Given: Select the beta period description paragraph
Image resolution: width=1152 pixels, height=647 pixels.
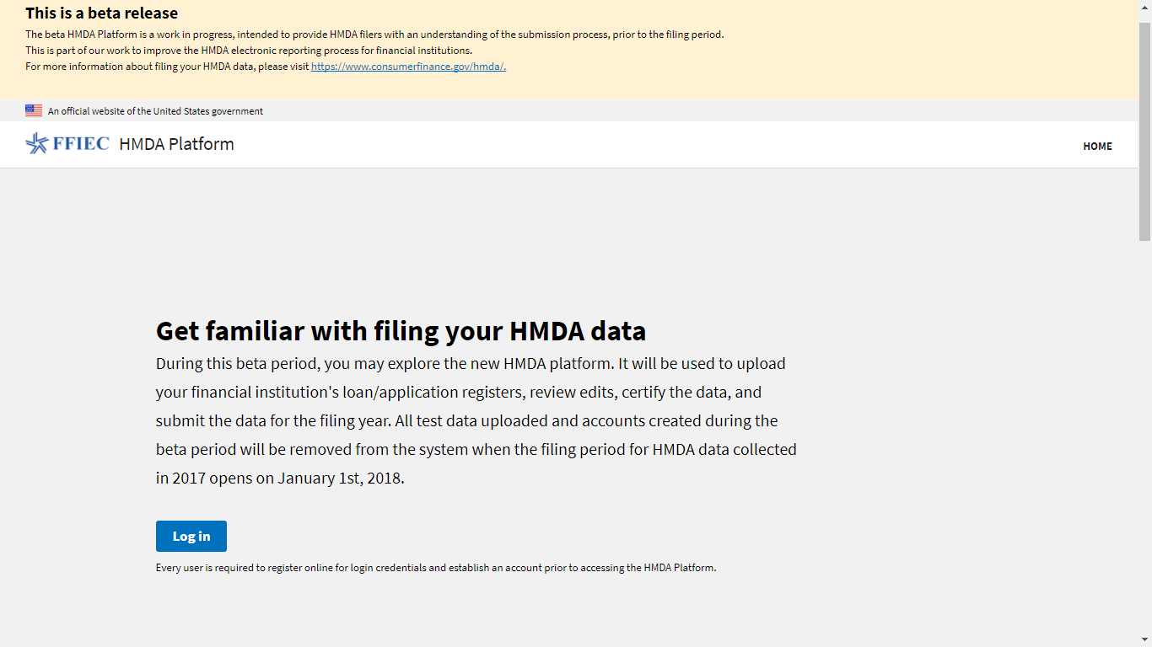Looking at the screenshot, I should point(475,420).
